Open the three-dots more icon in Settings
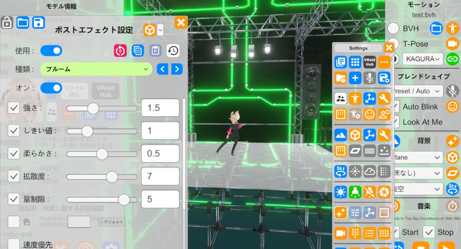This screenshot has width=461, height=249. click(384, 62)
